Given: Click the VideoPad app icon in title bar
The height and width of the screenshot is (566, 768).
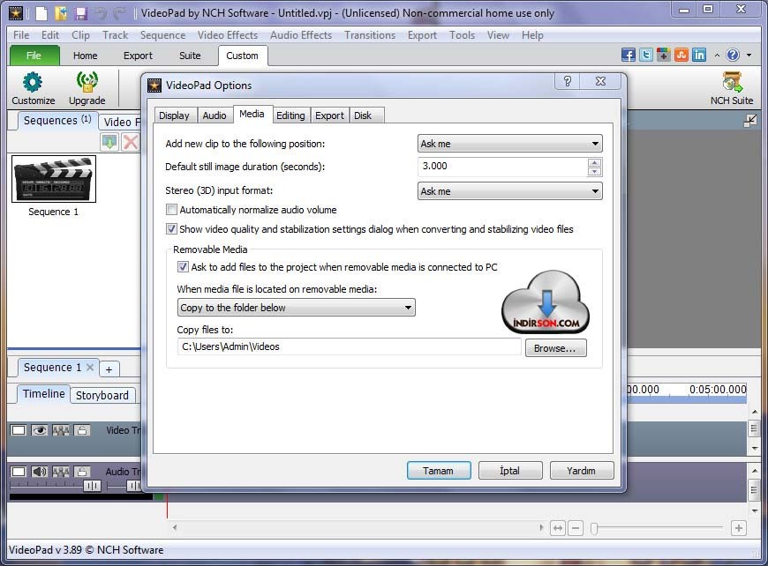Looking at the screenshot, I should click(x=15, y=13).
